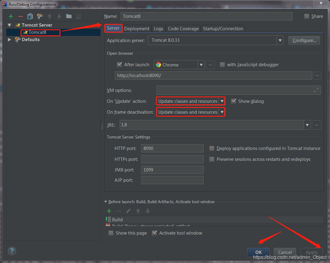This screenshot has height=263, width=330.
Task: Open edit defaults wrench icon in toolbar
Action: (40, 16)
